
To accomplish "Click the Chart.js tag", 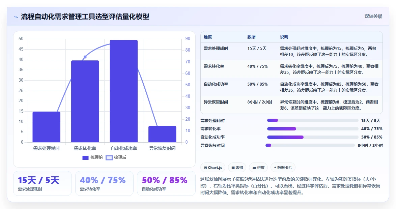I will pyautogui.click(x=213, y=168).
